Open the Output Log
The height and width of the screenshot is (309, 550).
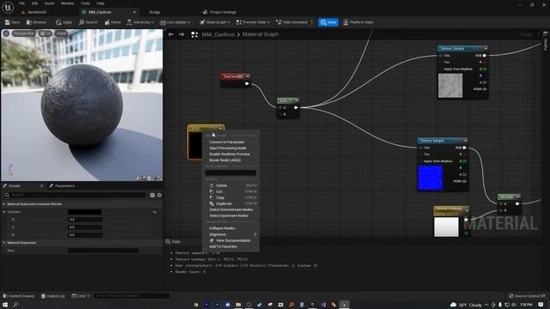(x=52, y=296)
